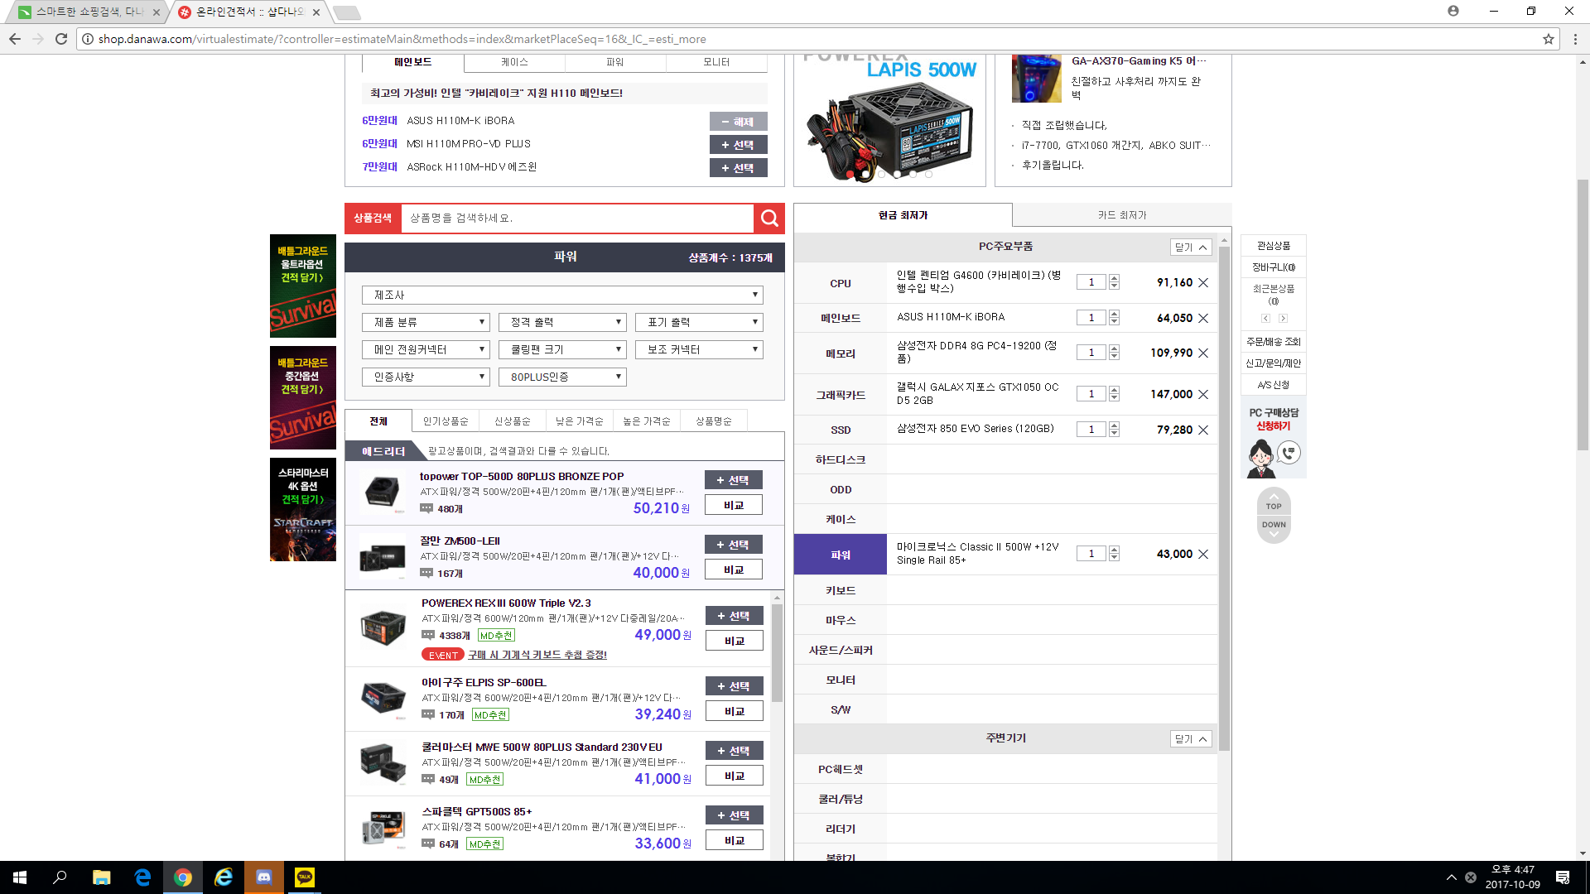Delete the Samsung DDR4 memory item

click(x=1203, y=353)
